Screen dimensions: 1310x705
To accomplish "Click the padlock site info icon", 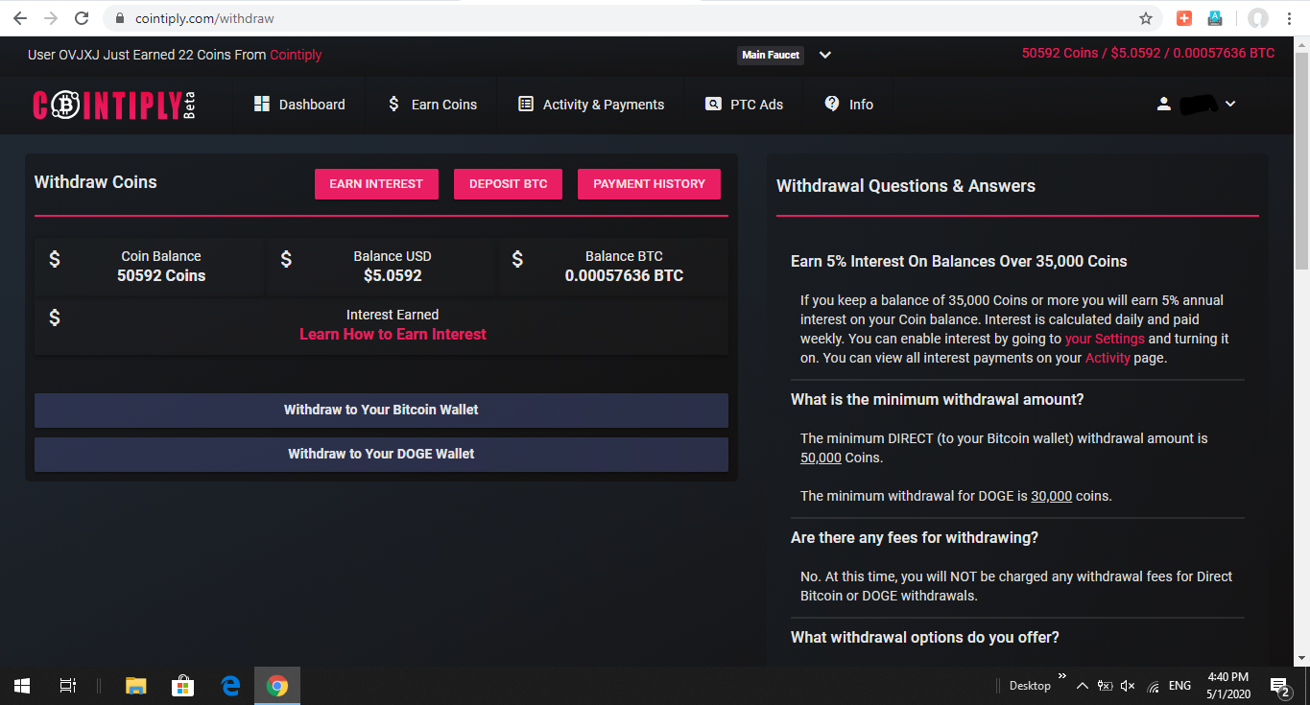I will [120, 18].
